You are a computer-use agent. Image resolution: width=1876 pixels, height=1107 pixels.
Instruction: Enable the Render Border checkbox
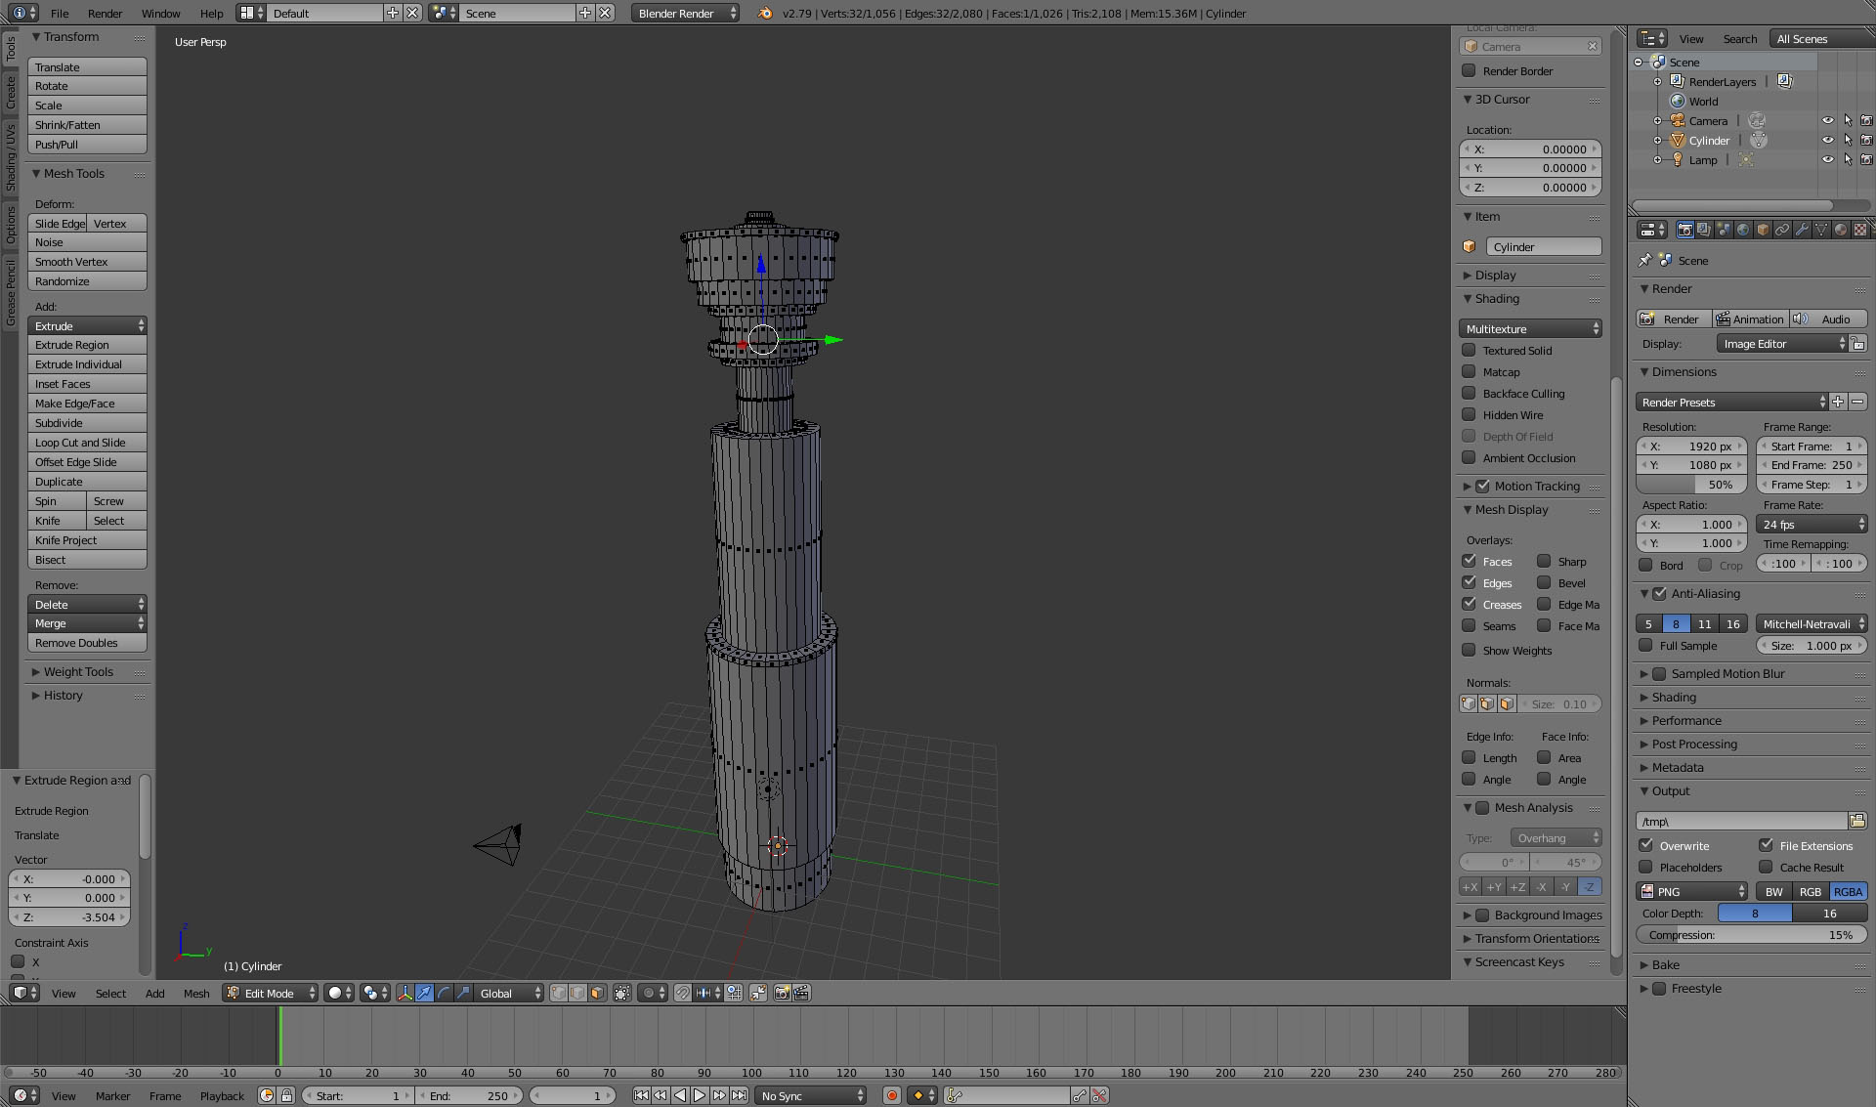point(1469,70)
